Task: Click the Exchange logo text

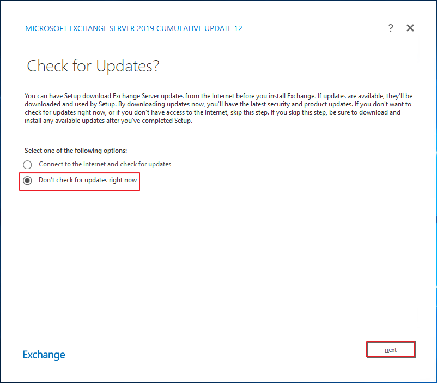Action: [x=44, y=355]
